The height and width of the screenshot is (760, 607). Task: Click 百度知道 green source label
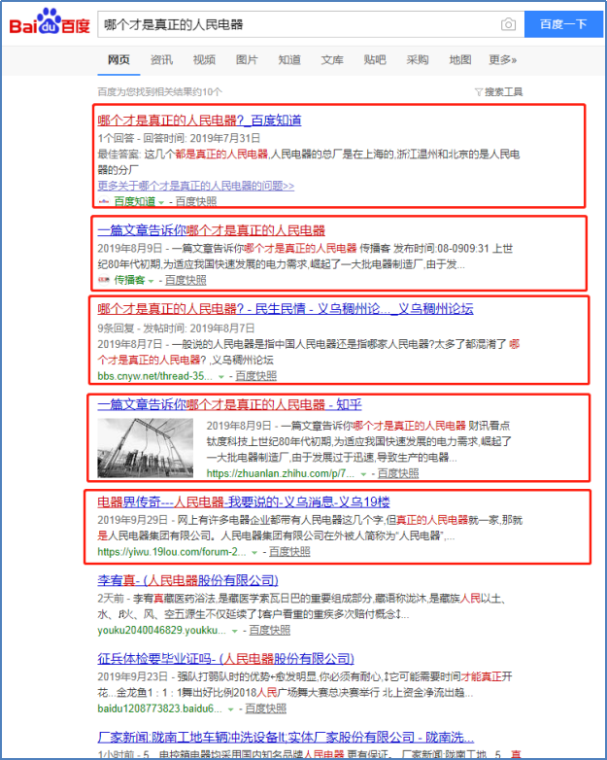coord(135,201)
